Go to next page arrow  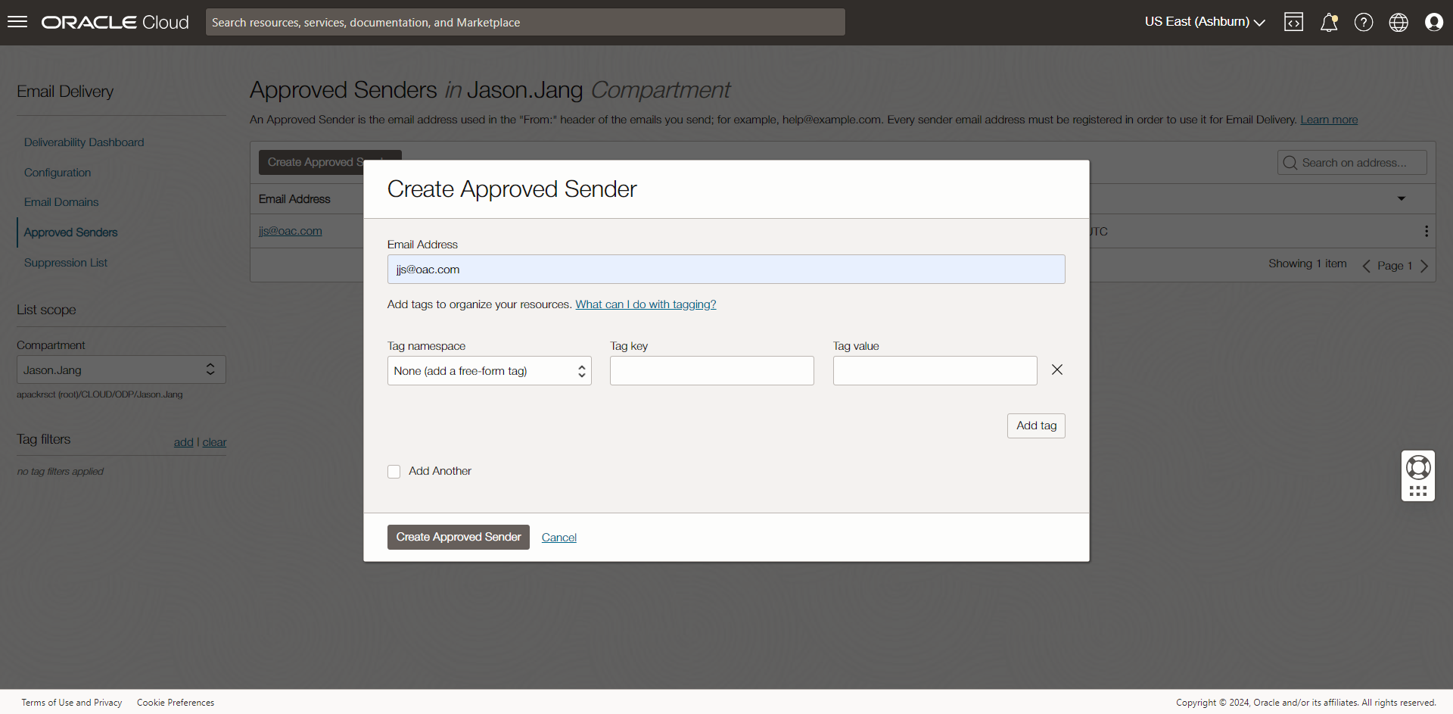tap(1424, 266)
